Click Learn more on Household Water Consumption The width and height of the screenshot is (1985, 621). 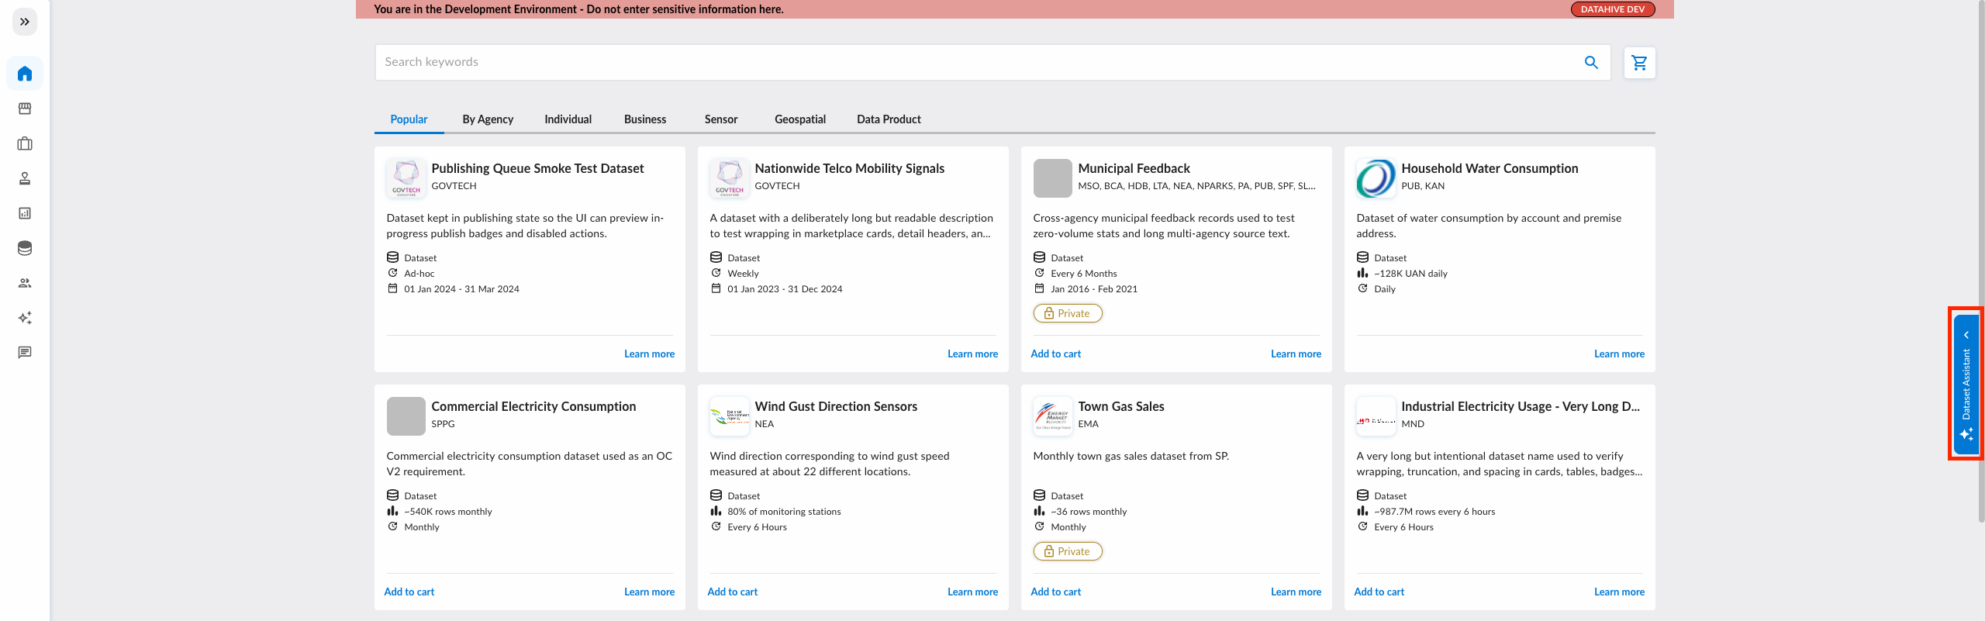[x=1619, y=354]
